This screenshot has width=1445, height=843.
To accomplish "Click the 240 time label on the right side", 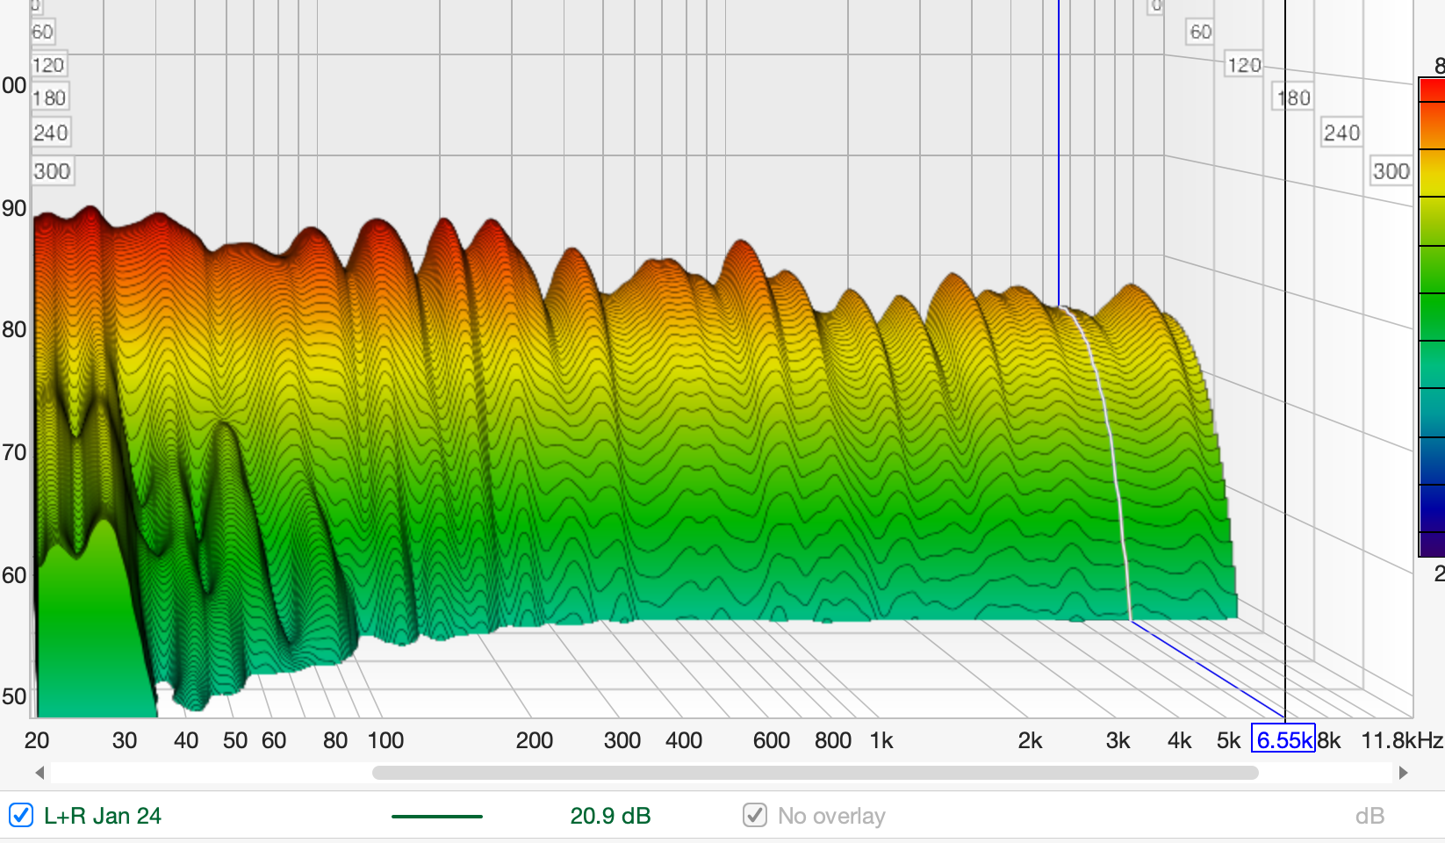I will (1341, 133).
